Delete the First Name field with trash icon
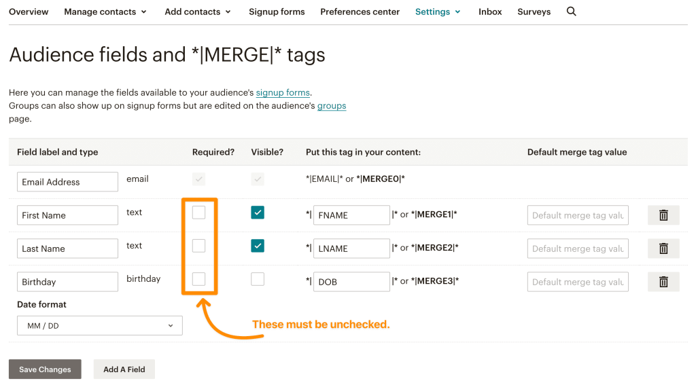Viewport: 696px width, 385px height. click(x=663, y=215)
